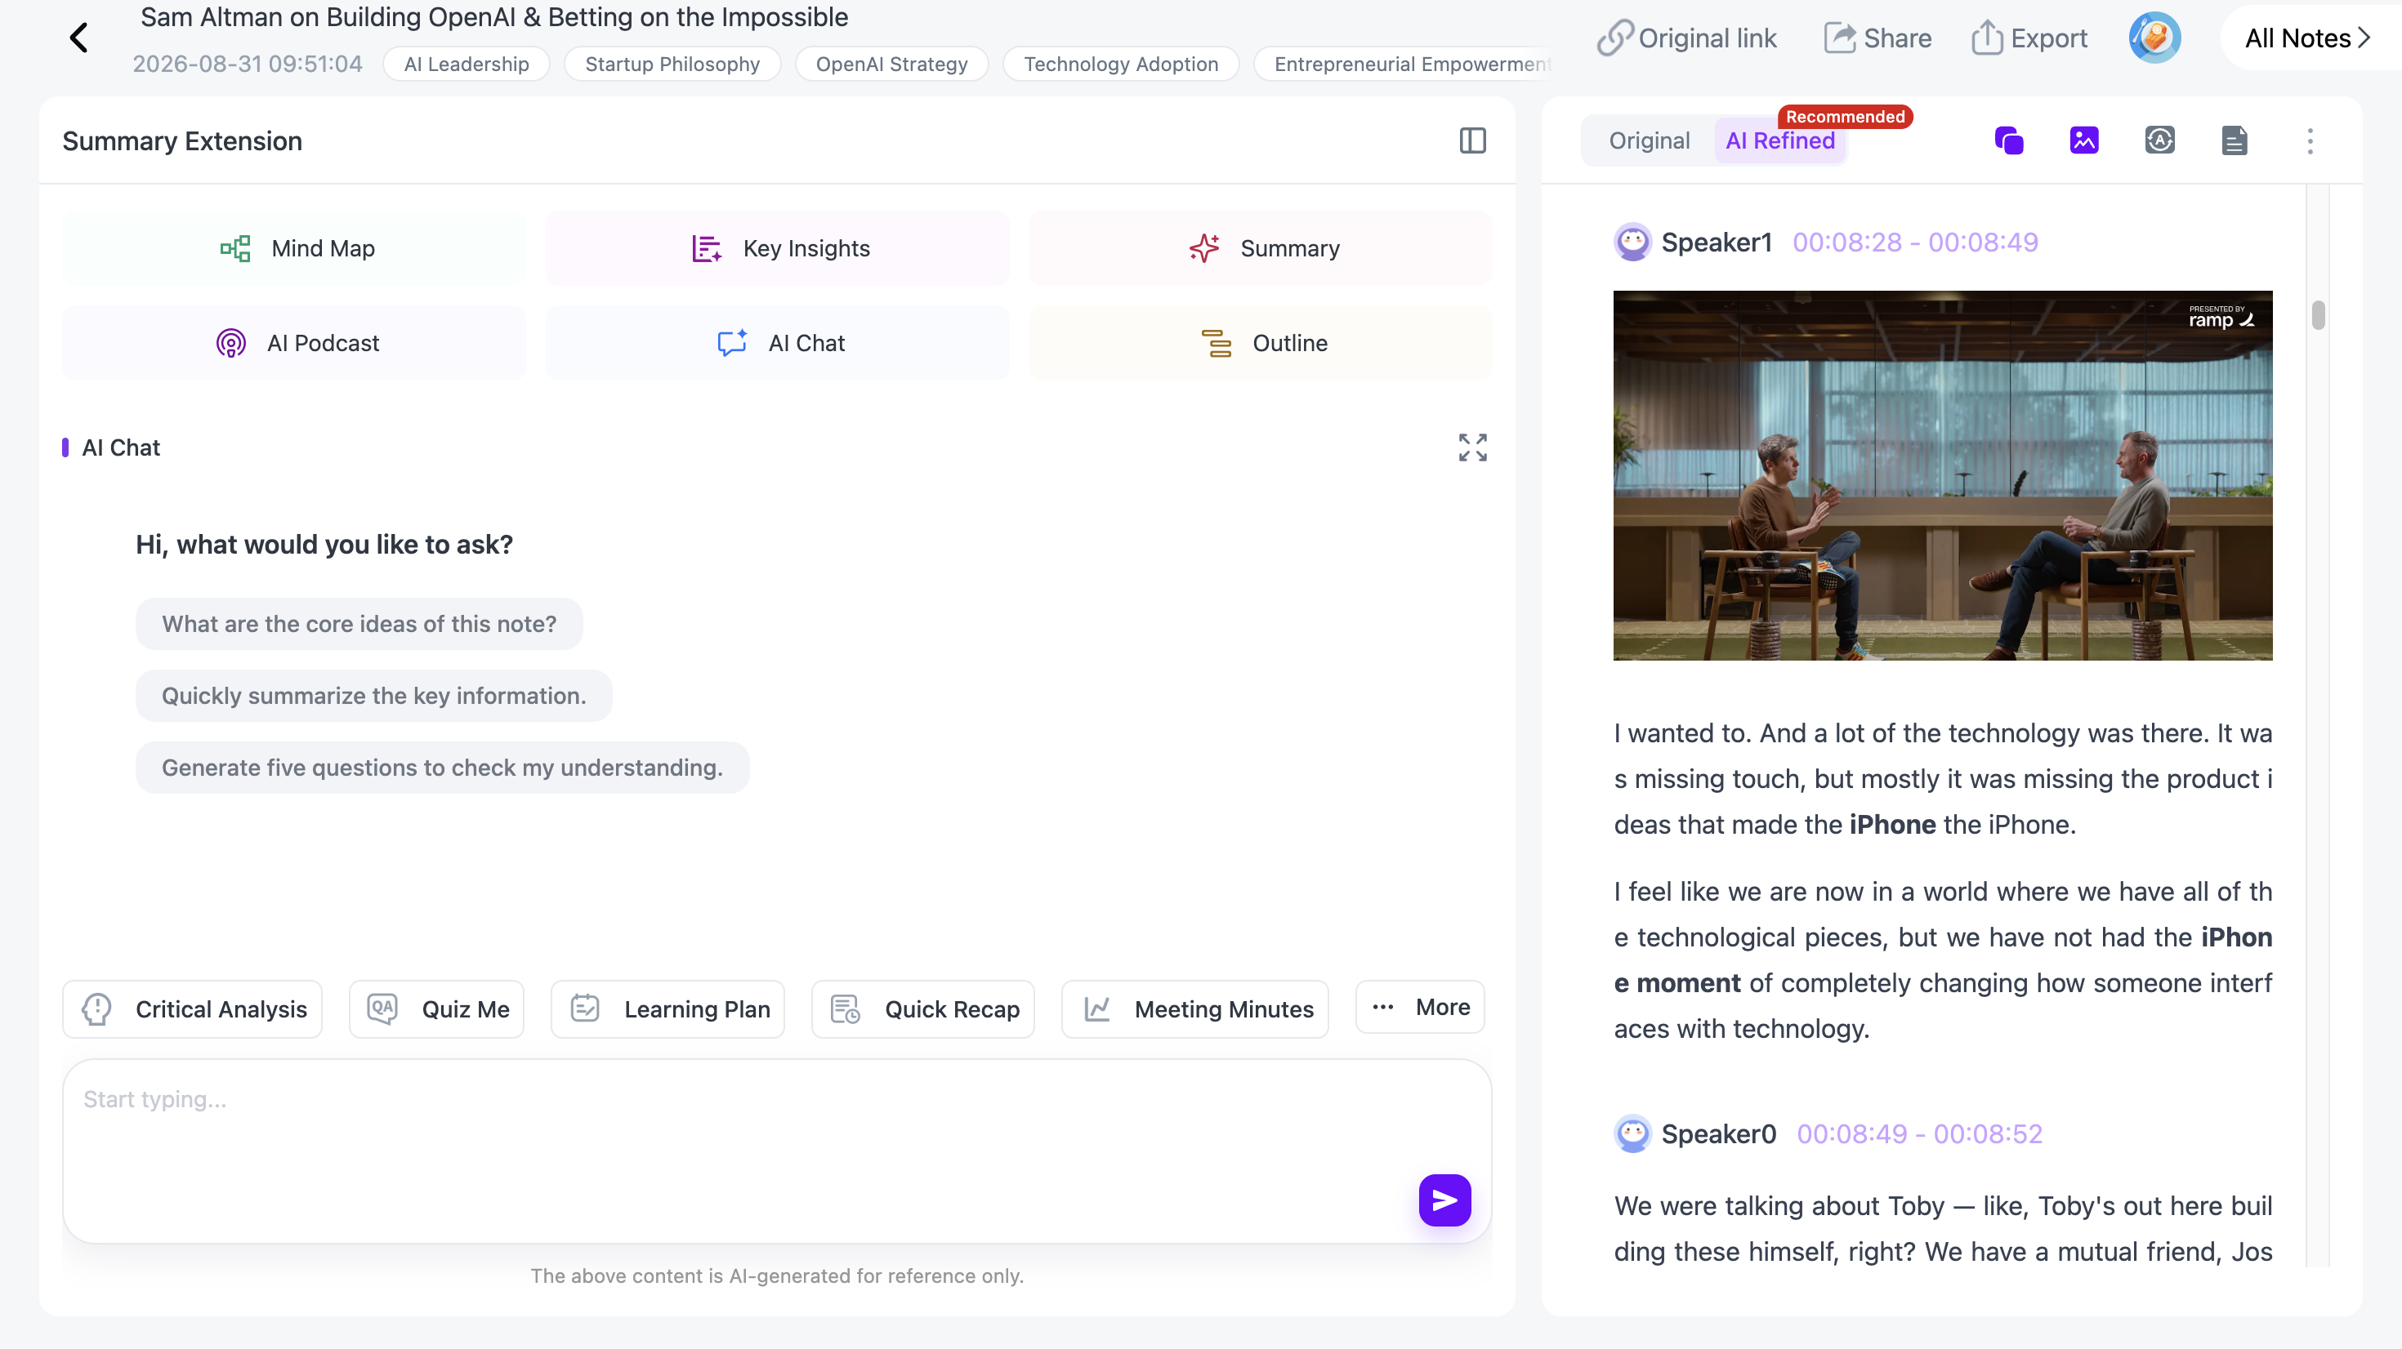This screenshot has height=1349, width=2402.
Task: Click the Critical Analysis button
Action: (192, 1008)
